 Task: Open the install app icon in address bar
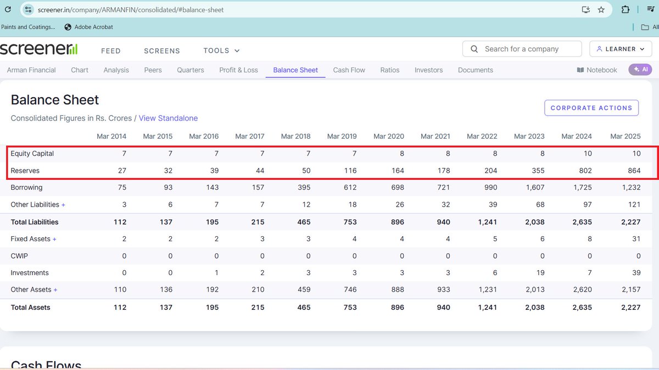[586, 10]
